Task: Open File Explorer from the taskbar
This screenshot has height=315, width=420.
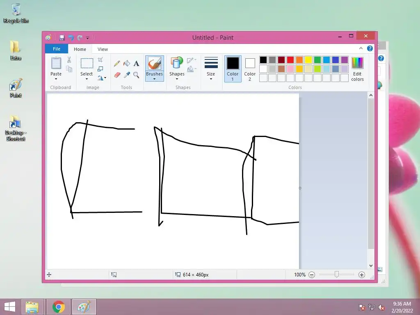Action: tap(32, 307)
